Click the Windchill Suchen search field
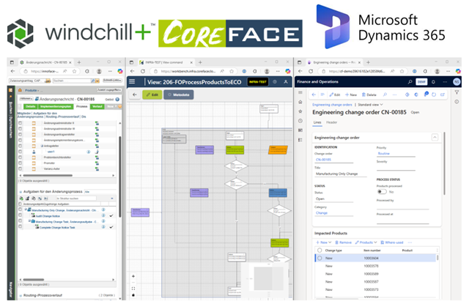The width and height of the screenshot is (469, 304). tap(72, 81)
